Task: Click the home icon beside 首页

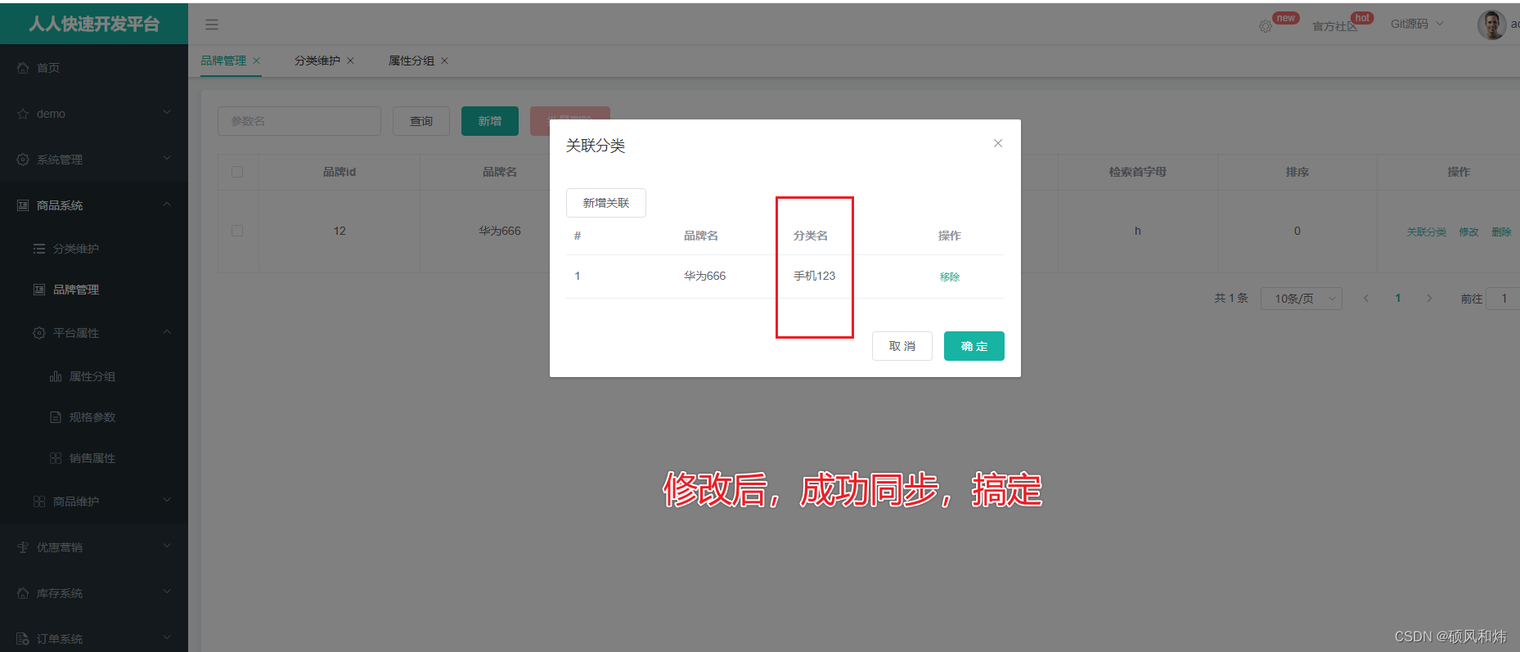Action: point(23,68)
